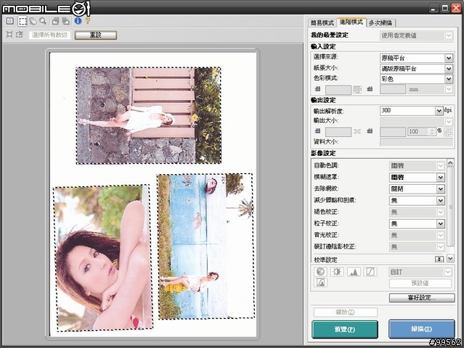Open the 輸出大小 dropdown
Viewport: 464px width, 348px height.
[x=416, y=121]
